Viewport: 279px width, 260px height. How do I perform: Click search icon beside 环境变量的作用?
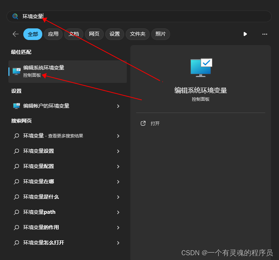[16, 228]
